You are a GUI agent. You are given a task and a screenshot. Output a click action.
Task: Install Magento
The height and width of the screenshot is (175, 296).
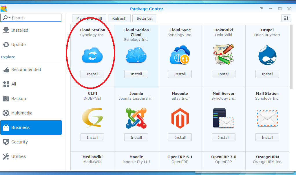tap(180, 137)
